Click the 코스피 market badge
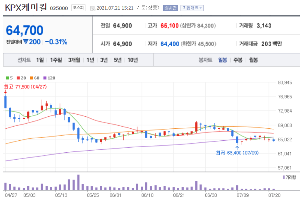 (78, 8)
